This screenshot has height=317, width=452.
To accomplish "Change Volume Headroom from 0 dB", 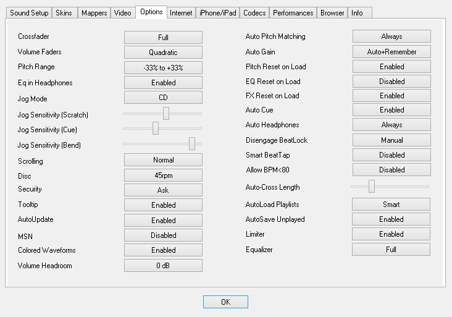I will 163,266.
